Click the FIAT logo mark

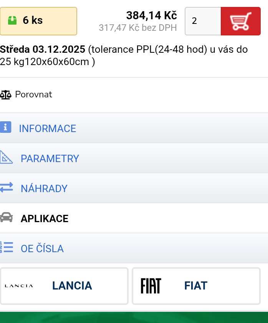click(x=152, y=286)
